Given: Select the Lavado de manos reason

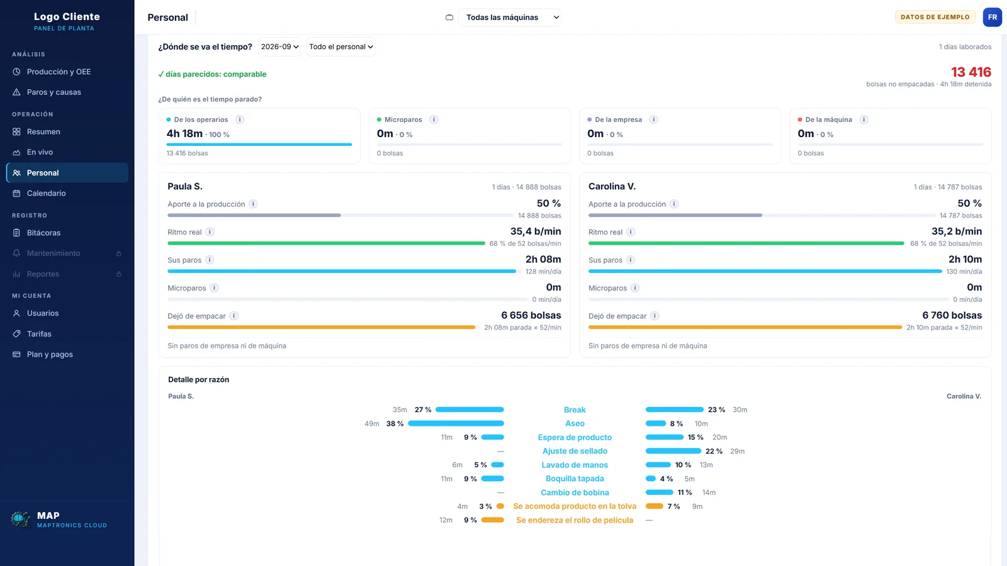Looking at the screenshot, I should 575,465.
